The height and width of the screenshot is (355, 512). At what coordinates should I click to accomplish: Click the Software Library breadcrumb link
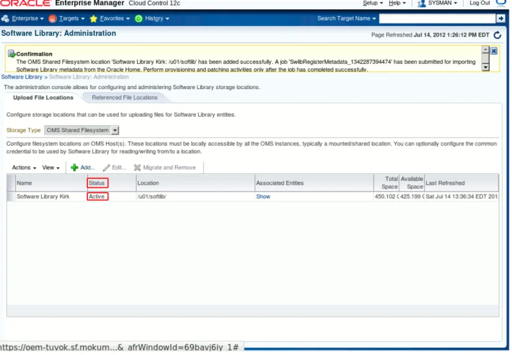point(22,77)
